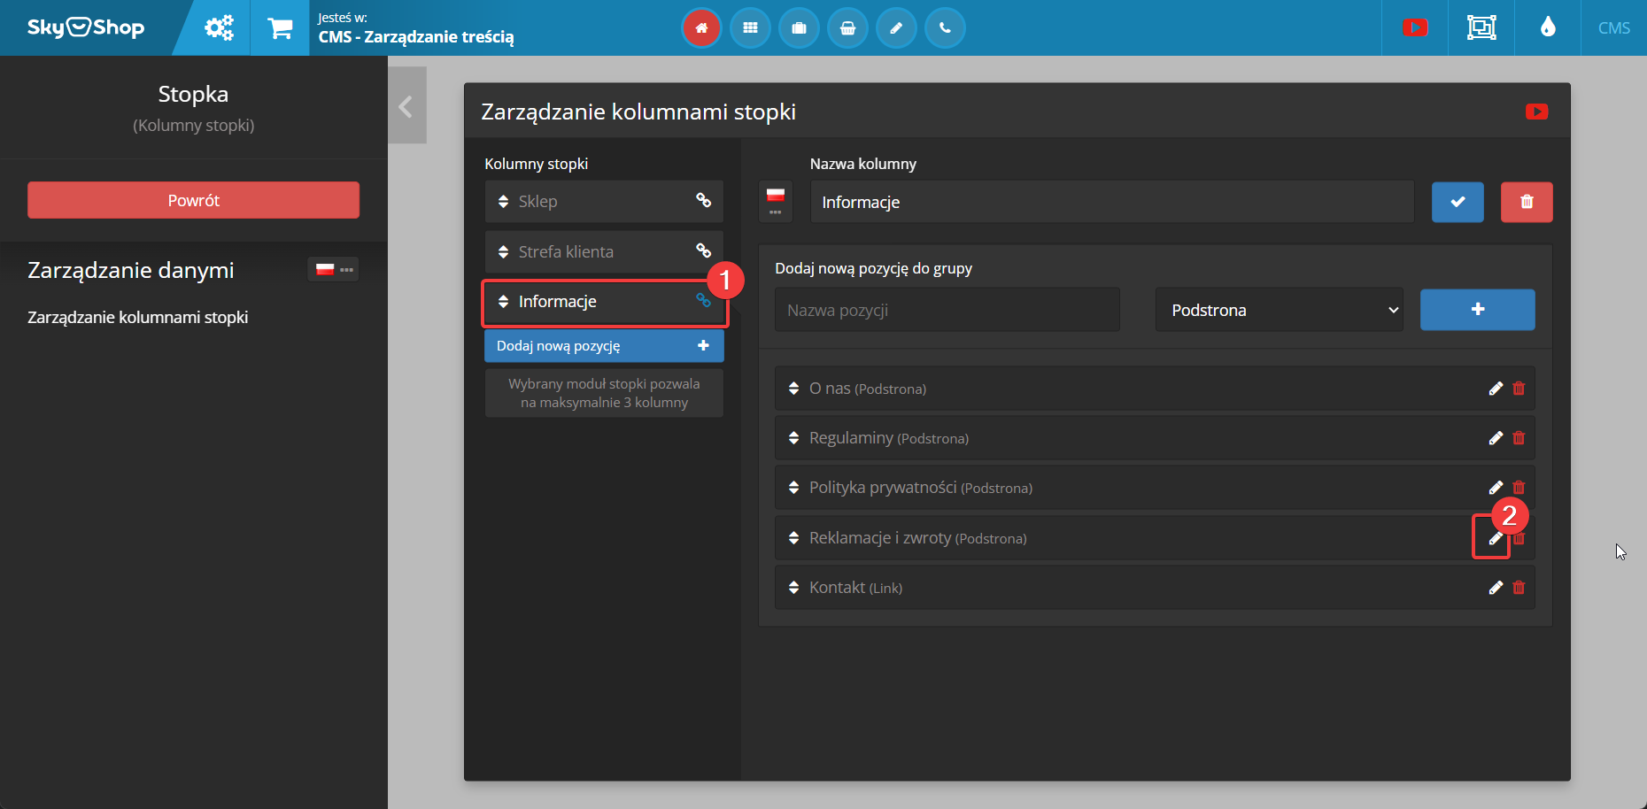Grab the sort handle on Kontakt row

coord(793,588)
